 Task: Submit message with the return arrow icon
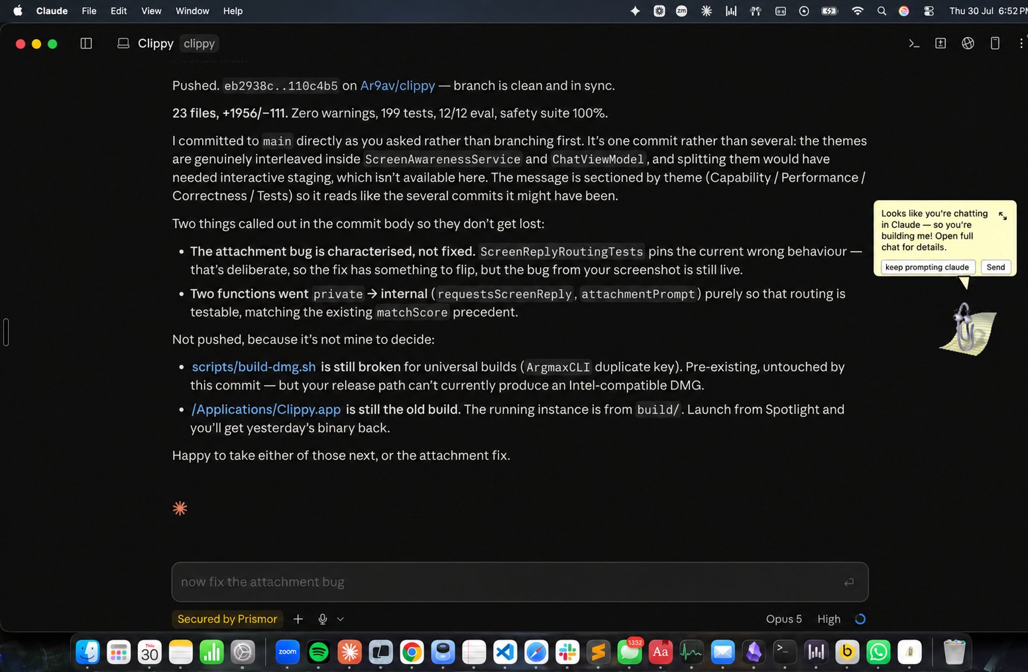coord(849,582)
